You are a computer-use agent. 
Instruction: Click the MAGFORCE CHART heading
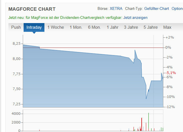point(32,9)
